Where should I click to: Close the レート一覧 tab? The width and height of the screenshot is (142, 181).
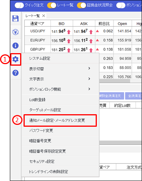44,16
